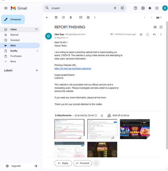Delete this email with trash icon
The height and width of the screenshot is (171, 168).
point(71,17)
